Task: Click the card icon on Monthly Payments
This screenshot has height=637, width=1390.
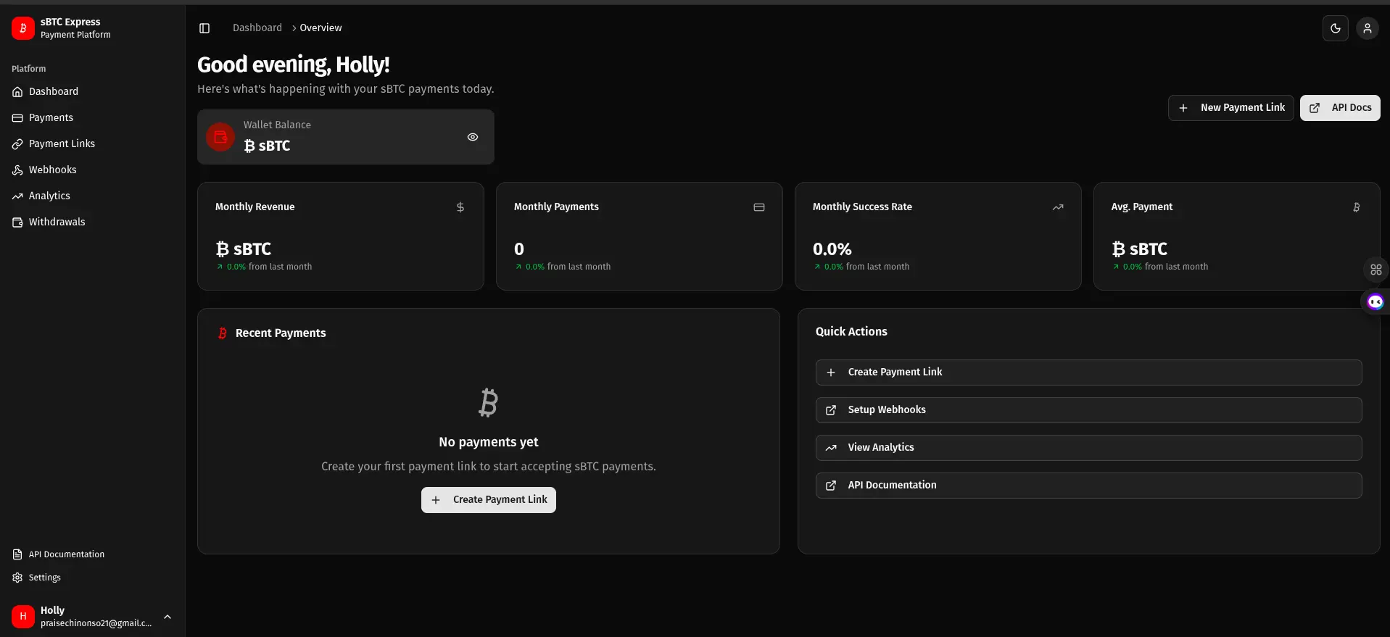Action: (x=759, y=207)
